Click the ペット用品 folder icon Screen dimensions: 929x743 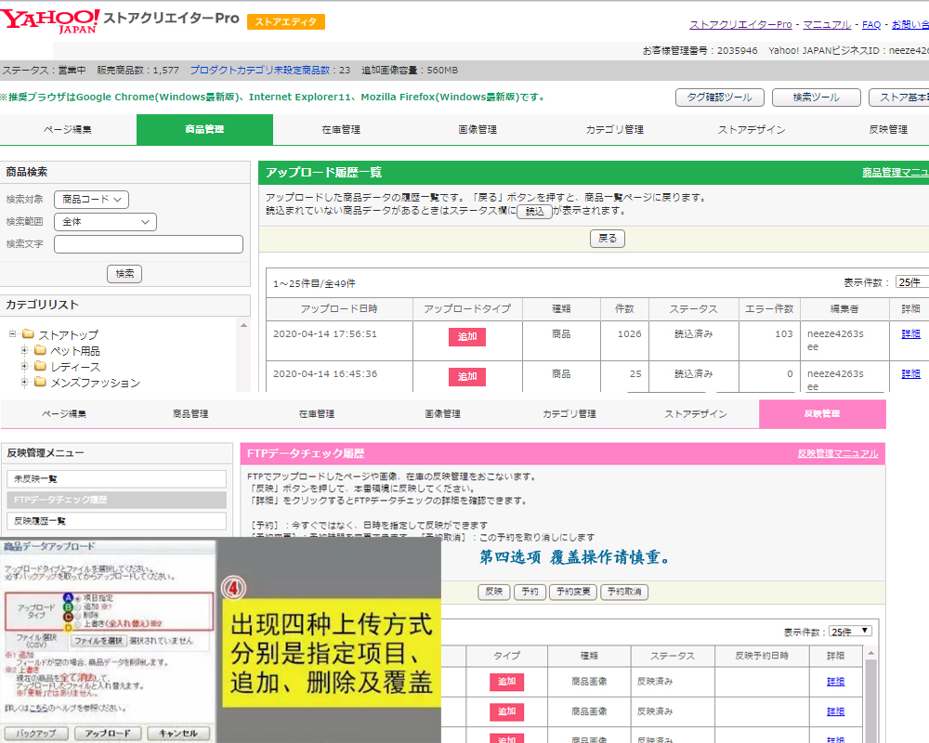tap(40, 351)
